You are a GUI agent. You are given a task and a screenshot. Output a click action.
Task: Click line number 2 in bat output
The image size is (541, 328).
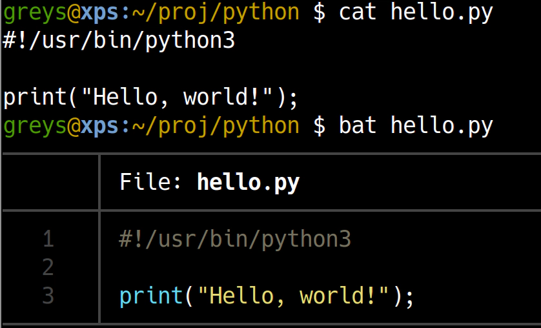click(x=48, y=267)
